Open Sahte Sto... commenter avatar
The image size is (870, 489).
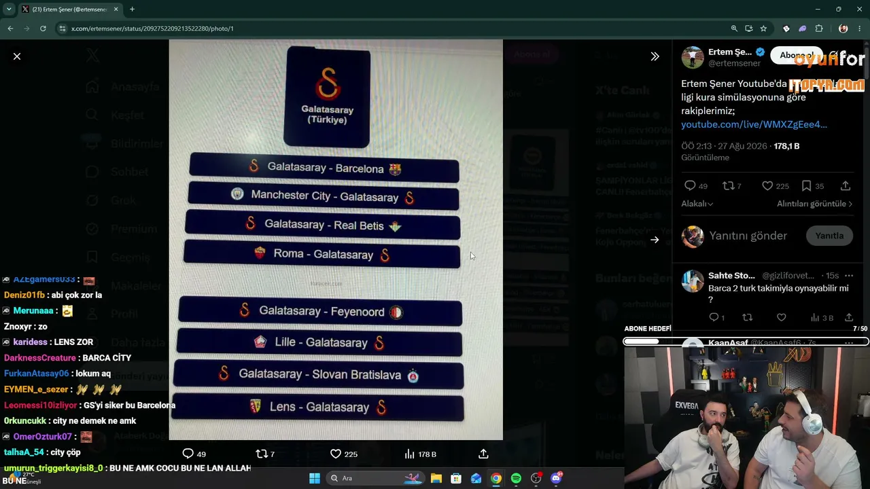693,280
